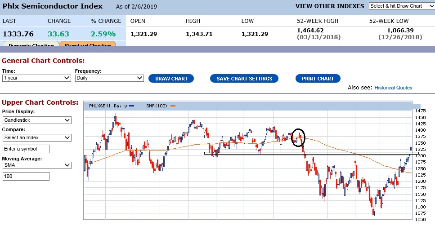
Task: Hit the PRINT CHART button
Action: tap(318, 79)
